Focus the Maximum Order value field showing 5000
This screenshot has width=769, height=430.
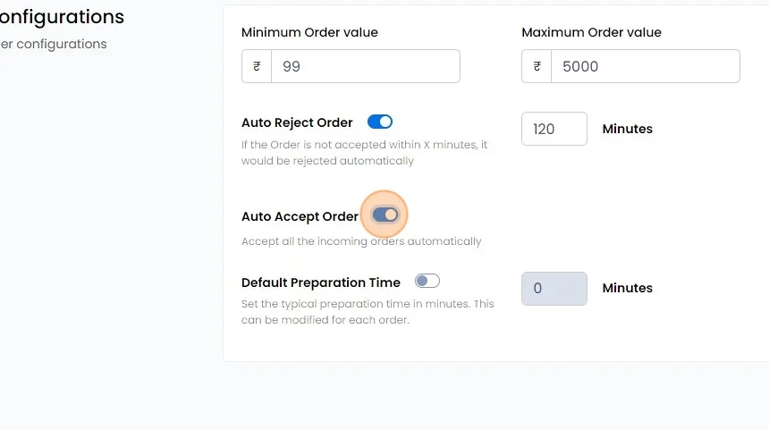(x=645, y=67)
